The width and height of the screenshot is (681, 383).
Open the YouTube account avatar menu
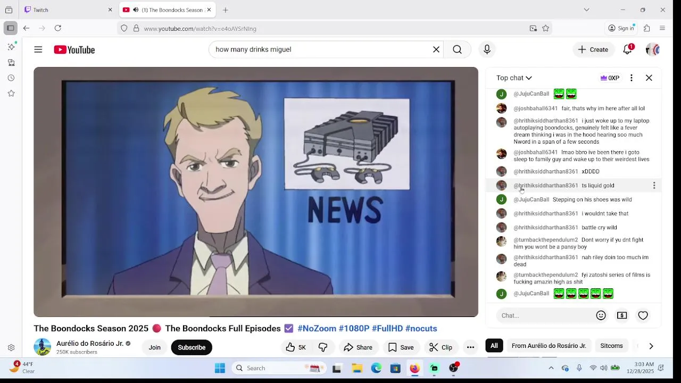(x=652, y=49)
